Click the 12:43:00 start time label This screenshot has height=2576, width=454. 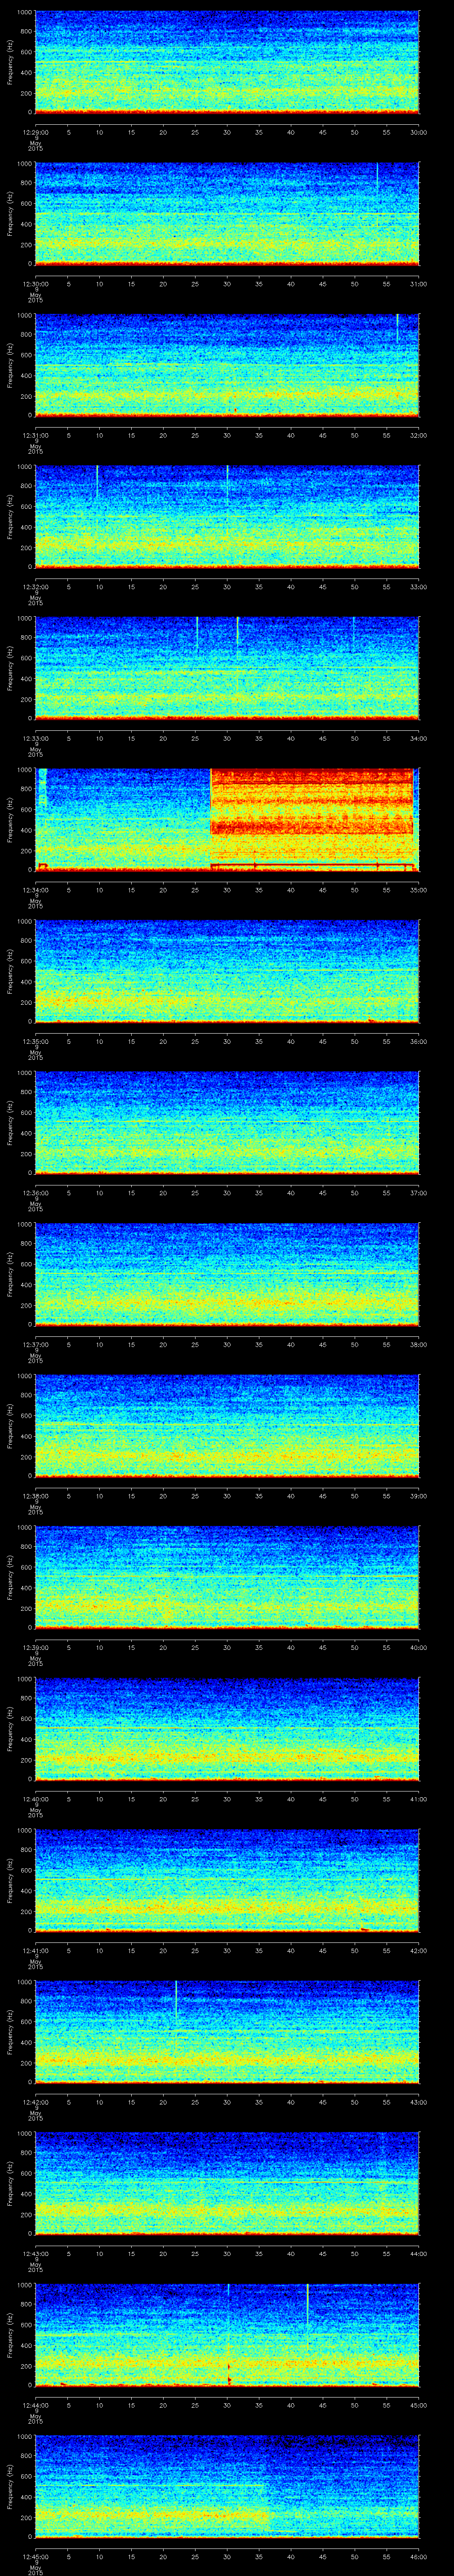[35, 2253]
